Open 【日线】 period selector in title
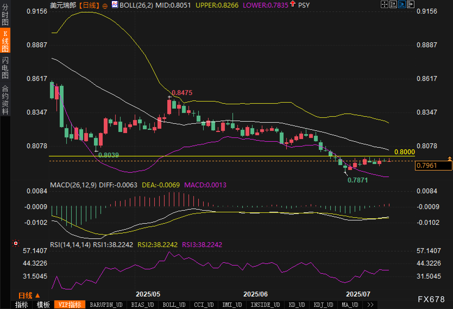 coord(89,5)
